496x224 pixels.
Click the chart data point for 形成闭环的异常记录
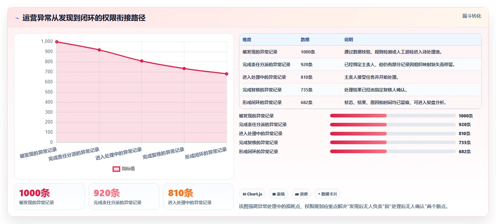(227, 74)
